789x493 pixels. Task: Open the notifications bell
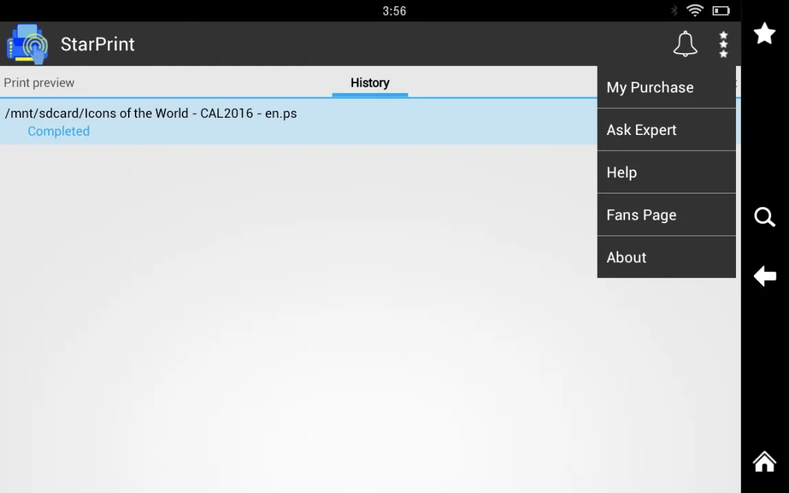point(684,44)
